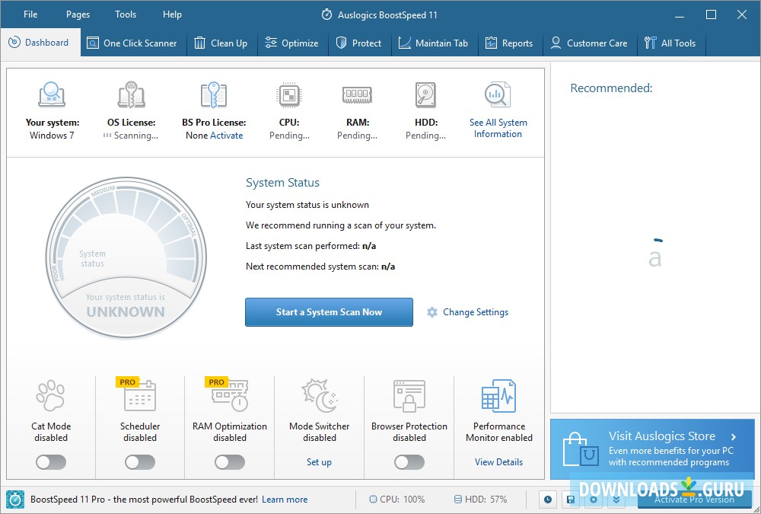This screenshot has height=514, width=761.
Task: Click the floppy disk save icon
Action: [571, 500]
